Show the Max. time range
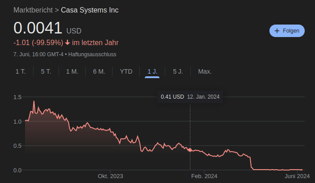 205,71
